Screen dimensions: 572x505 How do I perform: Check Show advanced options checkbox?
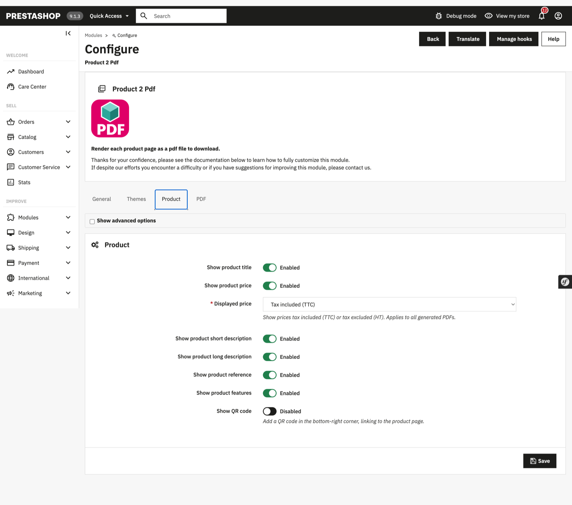[92, 221]
